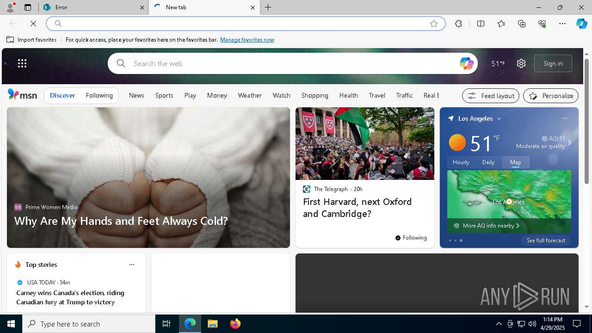Show hidden system tray icons
The image size is (592, 333).
[499, 324]
